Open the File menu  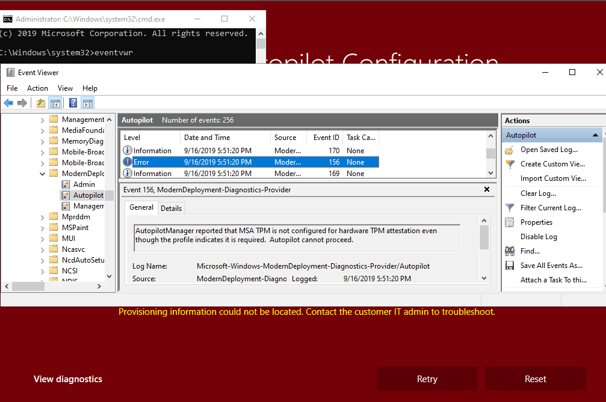pos(12,88)
